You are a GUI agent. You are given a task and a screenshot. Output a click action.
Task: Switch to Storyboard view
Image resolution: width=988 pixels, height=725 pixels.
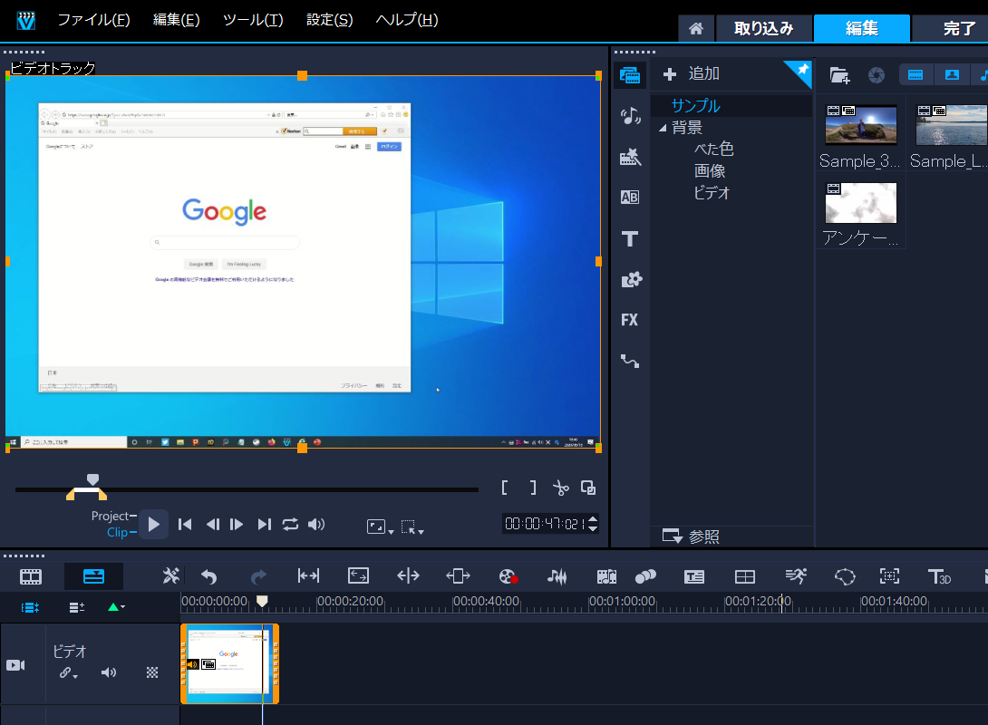tap(31, 576)
